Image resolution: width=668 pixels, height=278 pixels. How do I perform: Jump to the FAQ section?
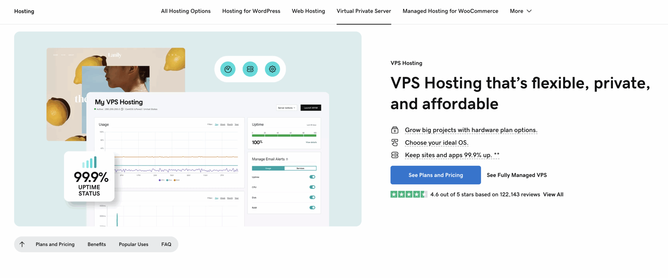pyautogui.click(x=166, y=244)
